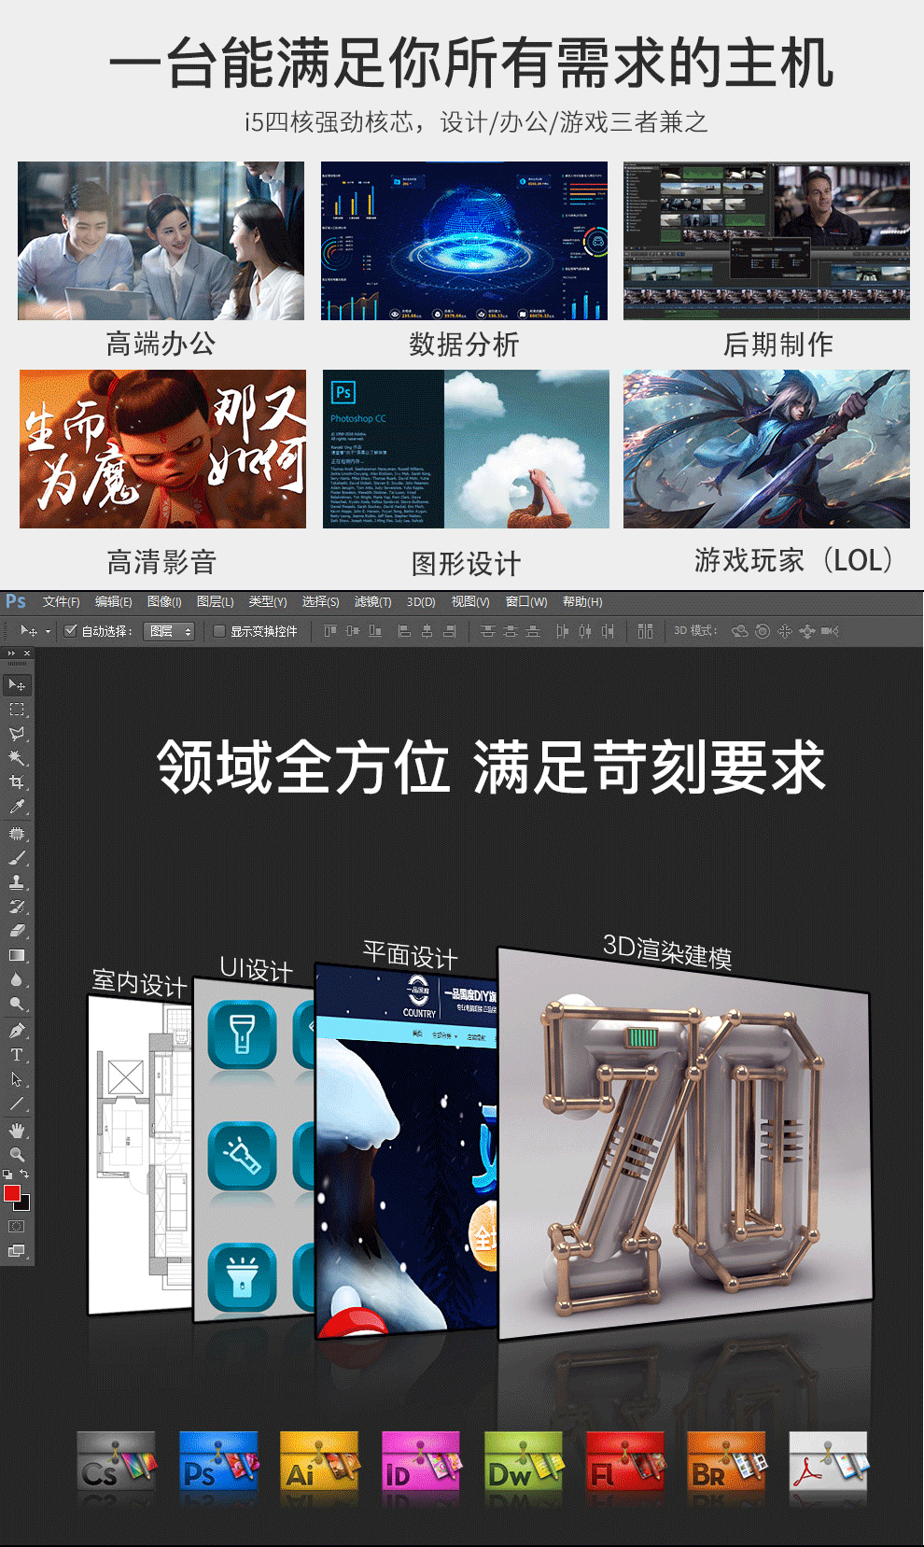Click the 游戏玩家（LOL）caption text
Image resolution: width=924 pixels, height=1547 pixels.
pyautogui.click(x=795, y=560)
